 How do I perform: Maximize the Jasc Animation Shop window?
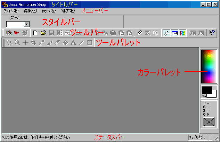click(209, 5)
